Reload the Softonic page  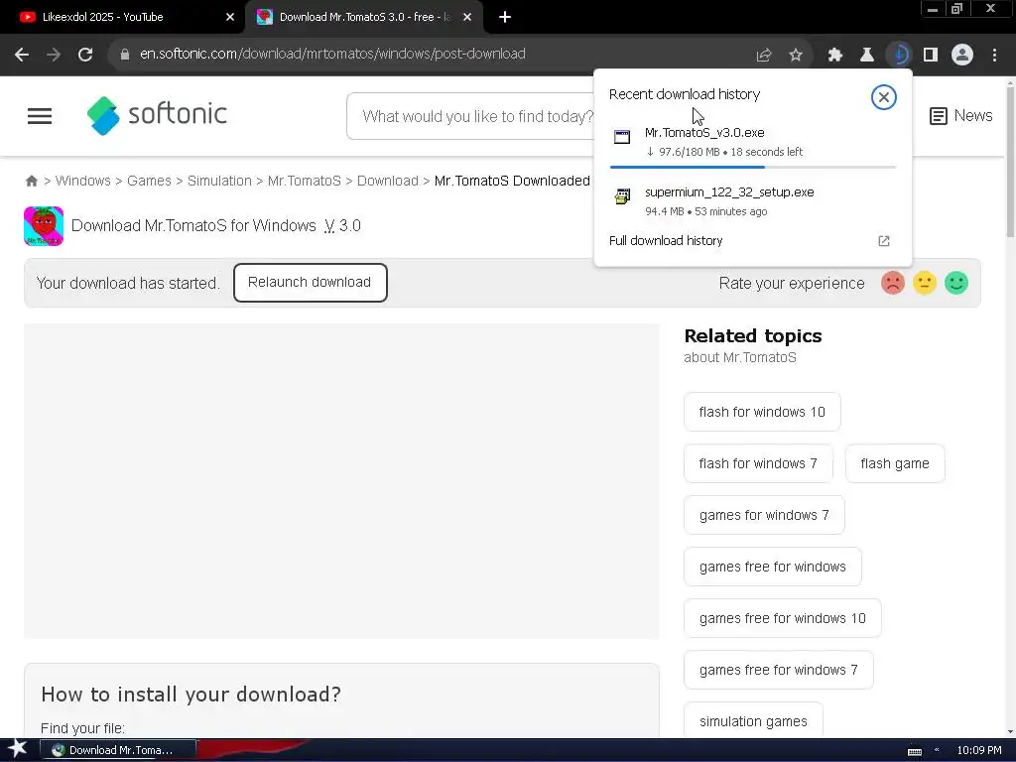[85, 55]
